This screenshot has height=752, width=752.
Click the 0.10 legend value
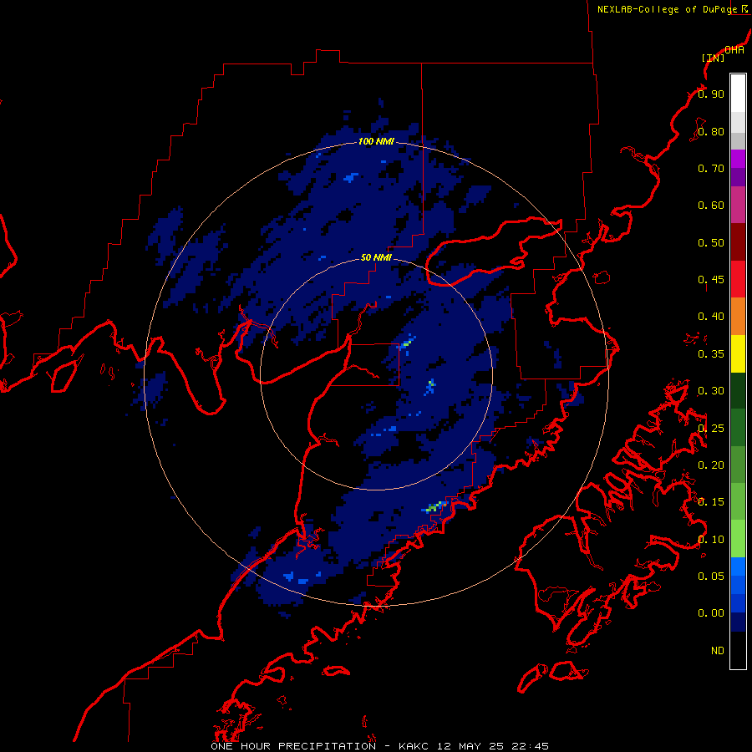tap(711, 540)
